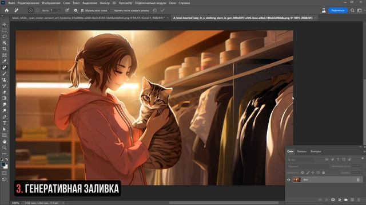Create a new layer in Layers panel
This screenshot has width=366, height=205.
coord(352,200)
